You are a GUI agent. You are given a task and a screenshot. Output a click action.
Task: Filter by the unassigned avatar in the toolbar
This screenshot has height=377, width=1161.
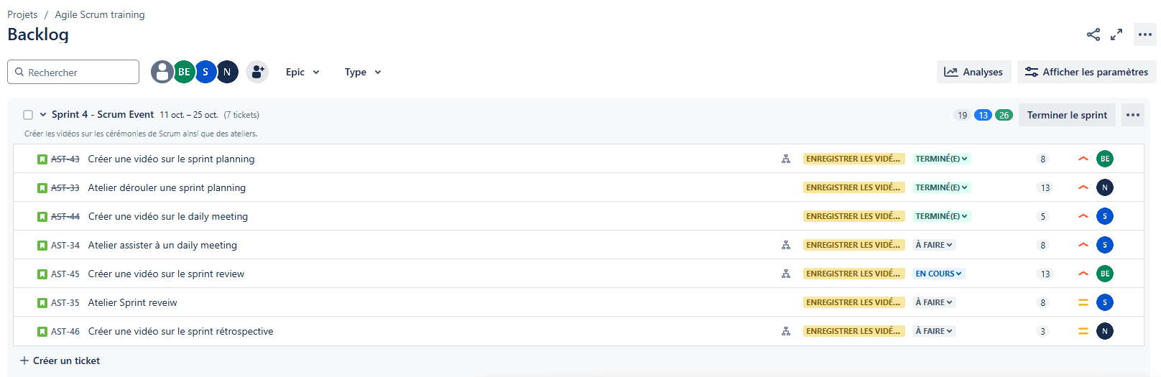(162, 72)
